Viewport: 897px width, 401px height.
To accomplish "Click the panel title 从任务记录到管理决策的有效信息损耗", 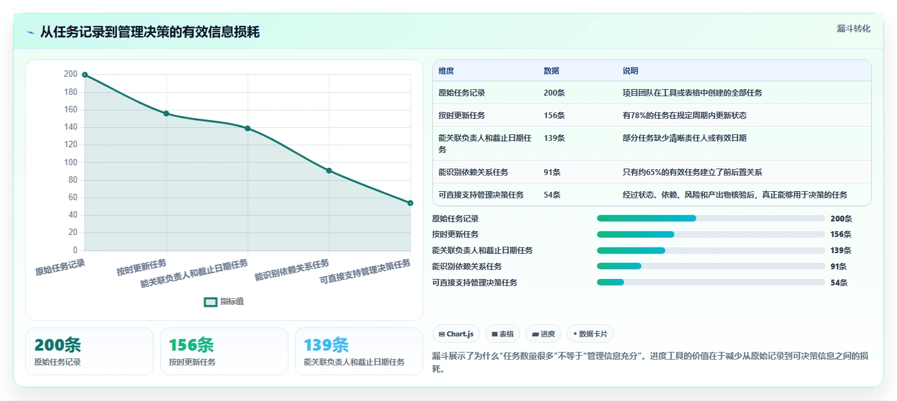I will click(150, 32).
